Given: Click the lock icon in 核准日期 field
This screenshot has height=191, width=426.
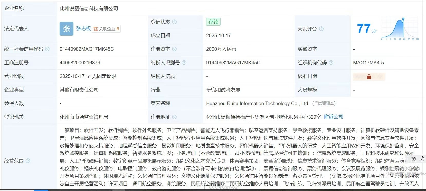Looking at the screenshot, I should click(369, 76).
